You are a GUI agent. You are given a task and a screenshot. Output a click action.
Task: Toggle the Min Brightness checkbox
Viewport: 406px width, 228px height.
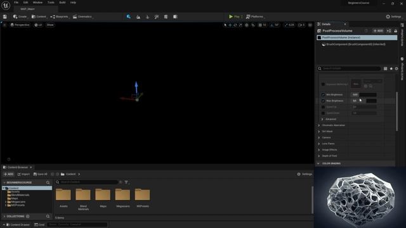323,94
